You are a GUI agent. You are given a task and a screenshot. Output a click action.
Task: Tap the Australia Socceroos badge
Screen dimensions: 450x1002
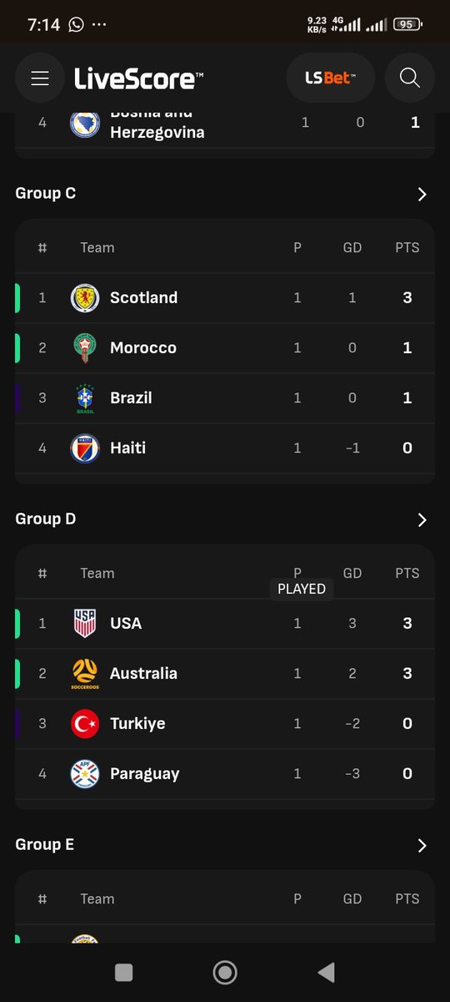85,674
